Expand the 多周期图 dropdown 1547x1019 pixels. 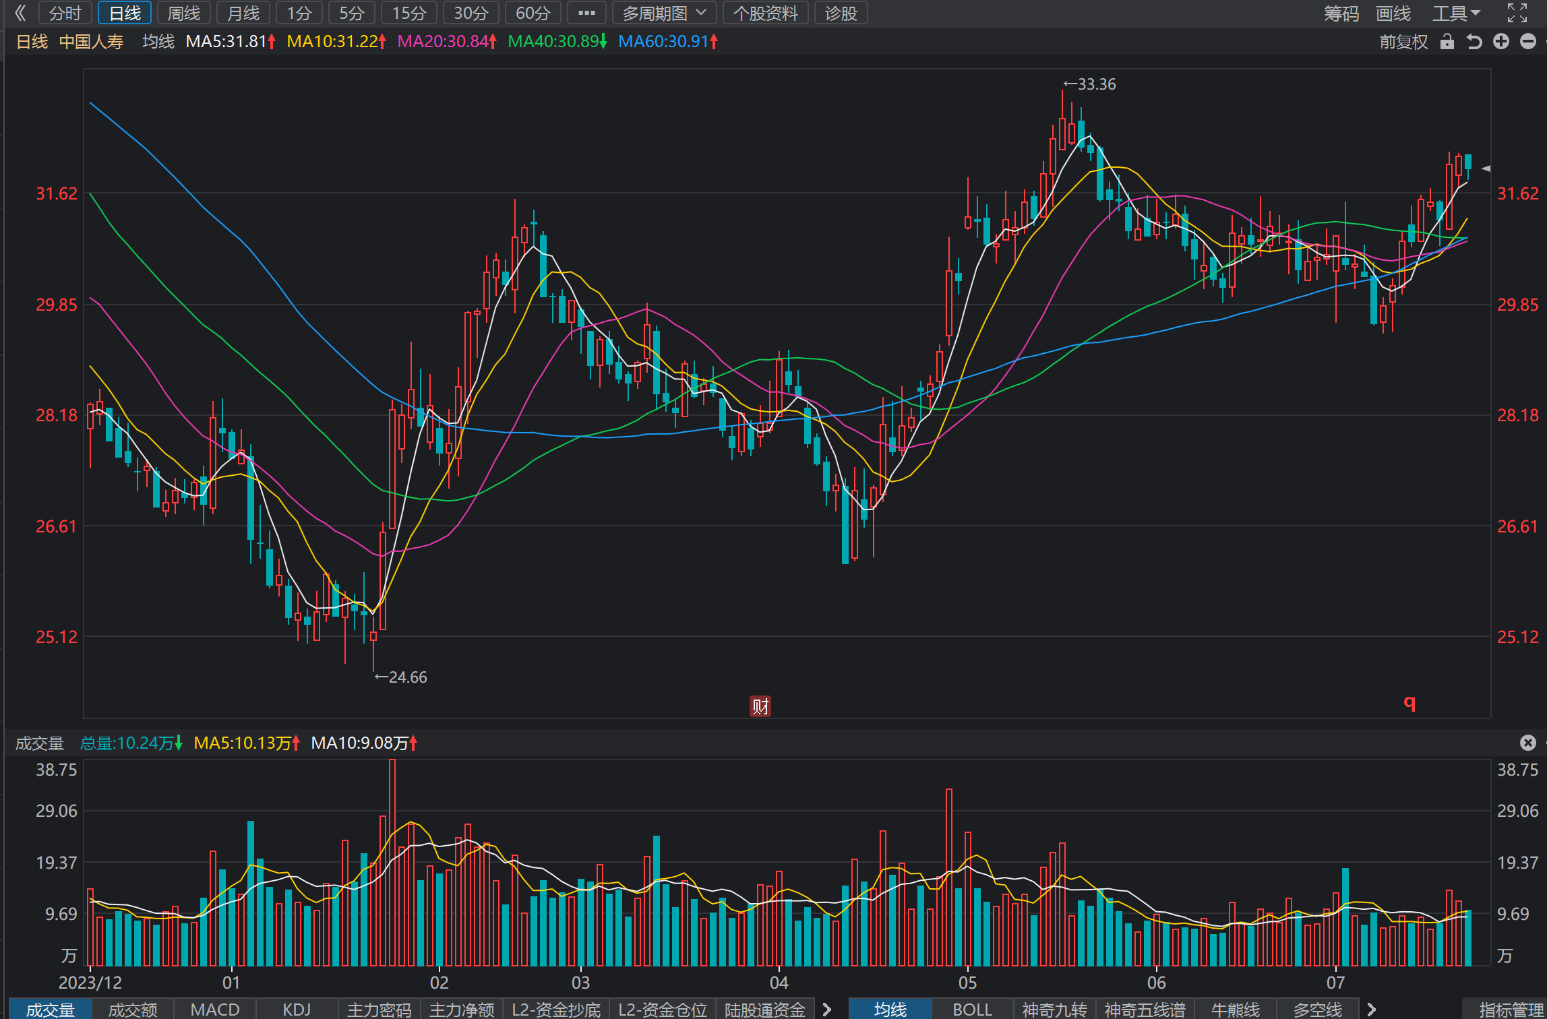click(x=664, y=13)
